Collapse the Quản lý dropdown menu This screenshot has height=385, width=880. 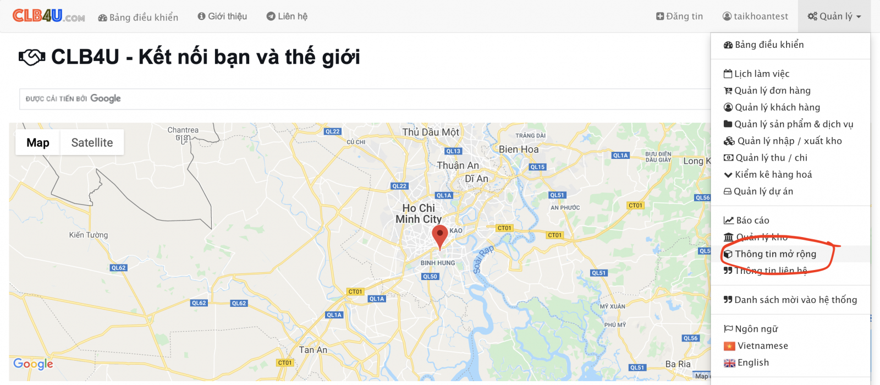click(834, 16)
